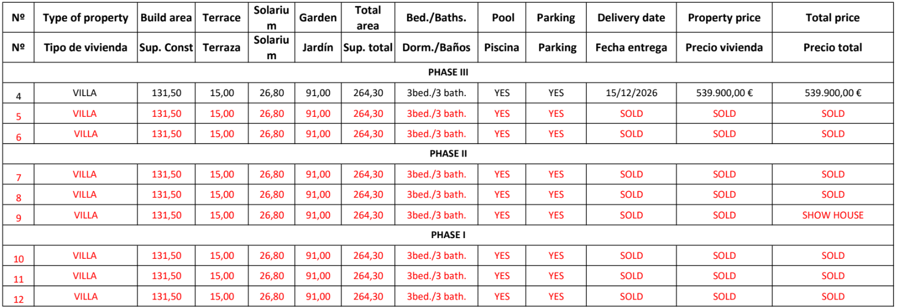Click the "Type of property" column header
The height and width of the screenshot is (308, 897).
coord(85,18)
